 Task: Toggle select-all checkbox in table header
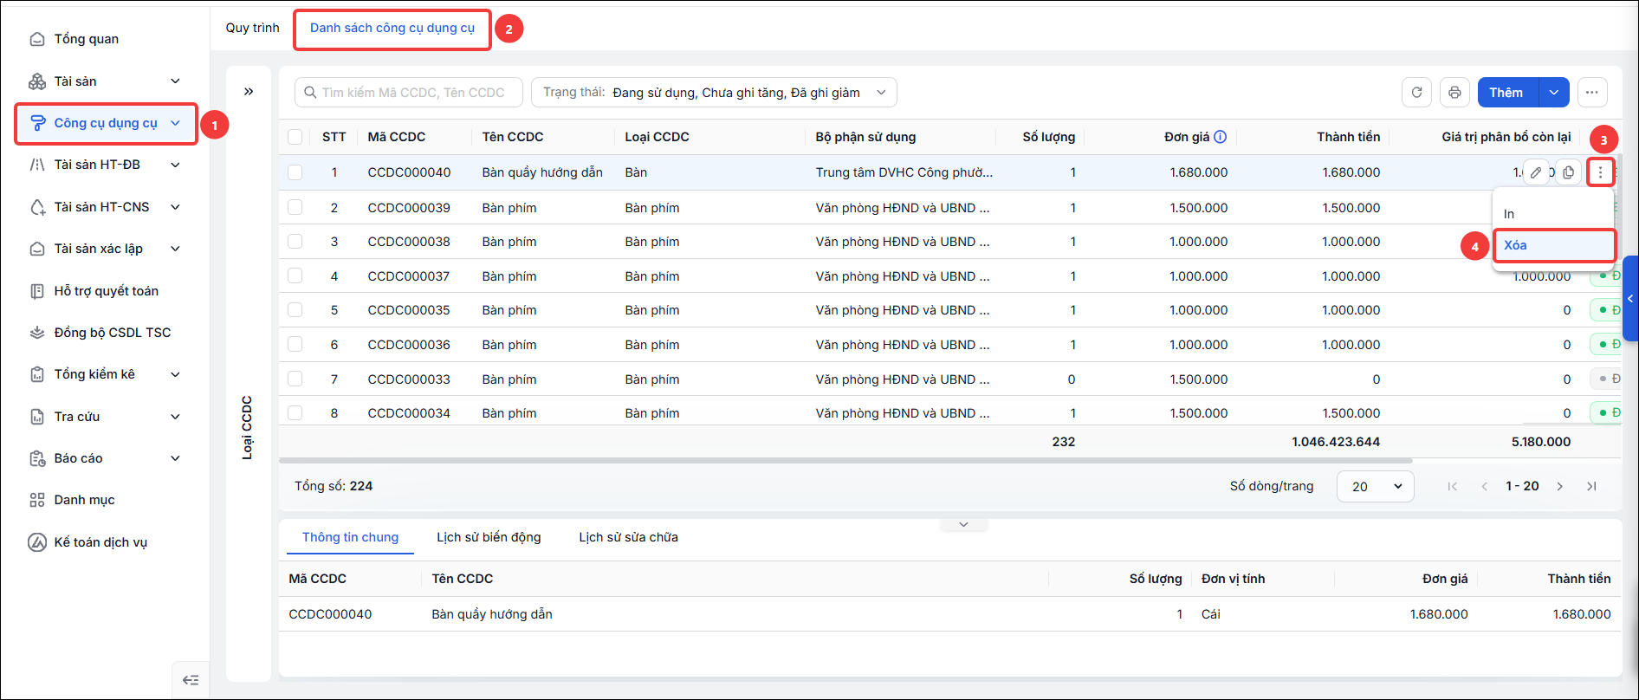[x=295, y=137]
